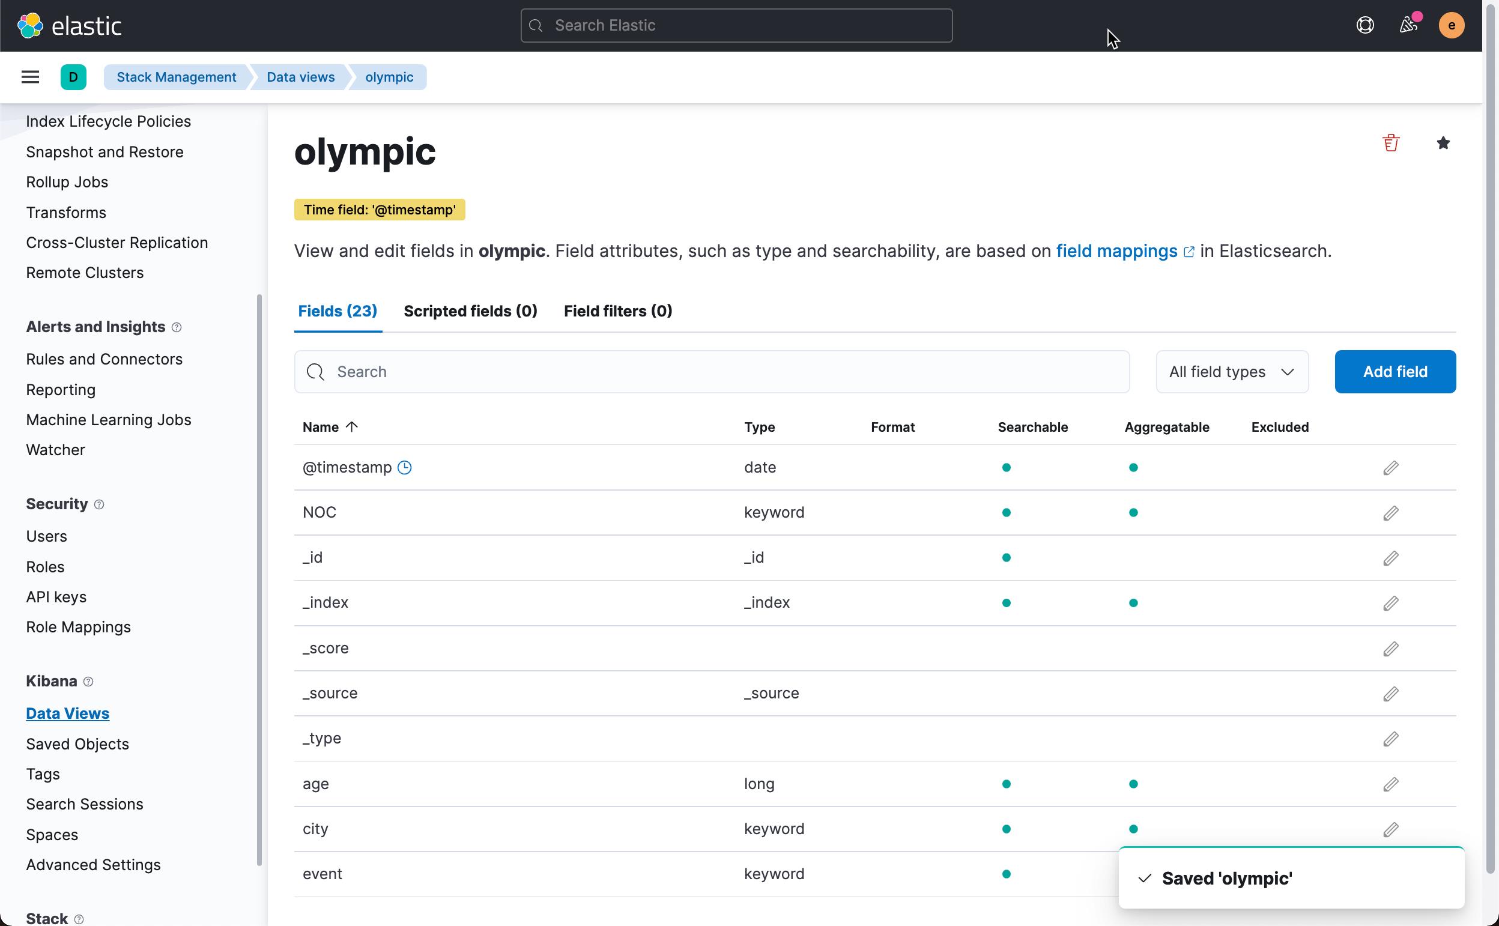Open Rollup Jobs
1499x926 pixels.
(x=67, y=182)
